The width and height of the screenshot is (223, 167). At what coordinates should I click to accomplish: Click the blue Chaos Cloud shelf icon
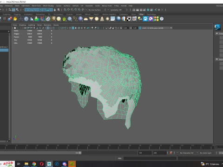pyautogui.click(x=145, y=19)
